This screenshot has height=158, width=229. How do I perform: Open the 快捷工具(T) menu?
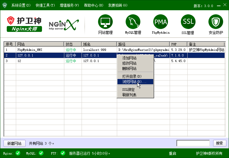45,5
